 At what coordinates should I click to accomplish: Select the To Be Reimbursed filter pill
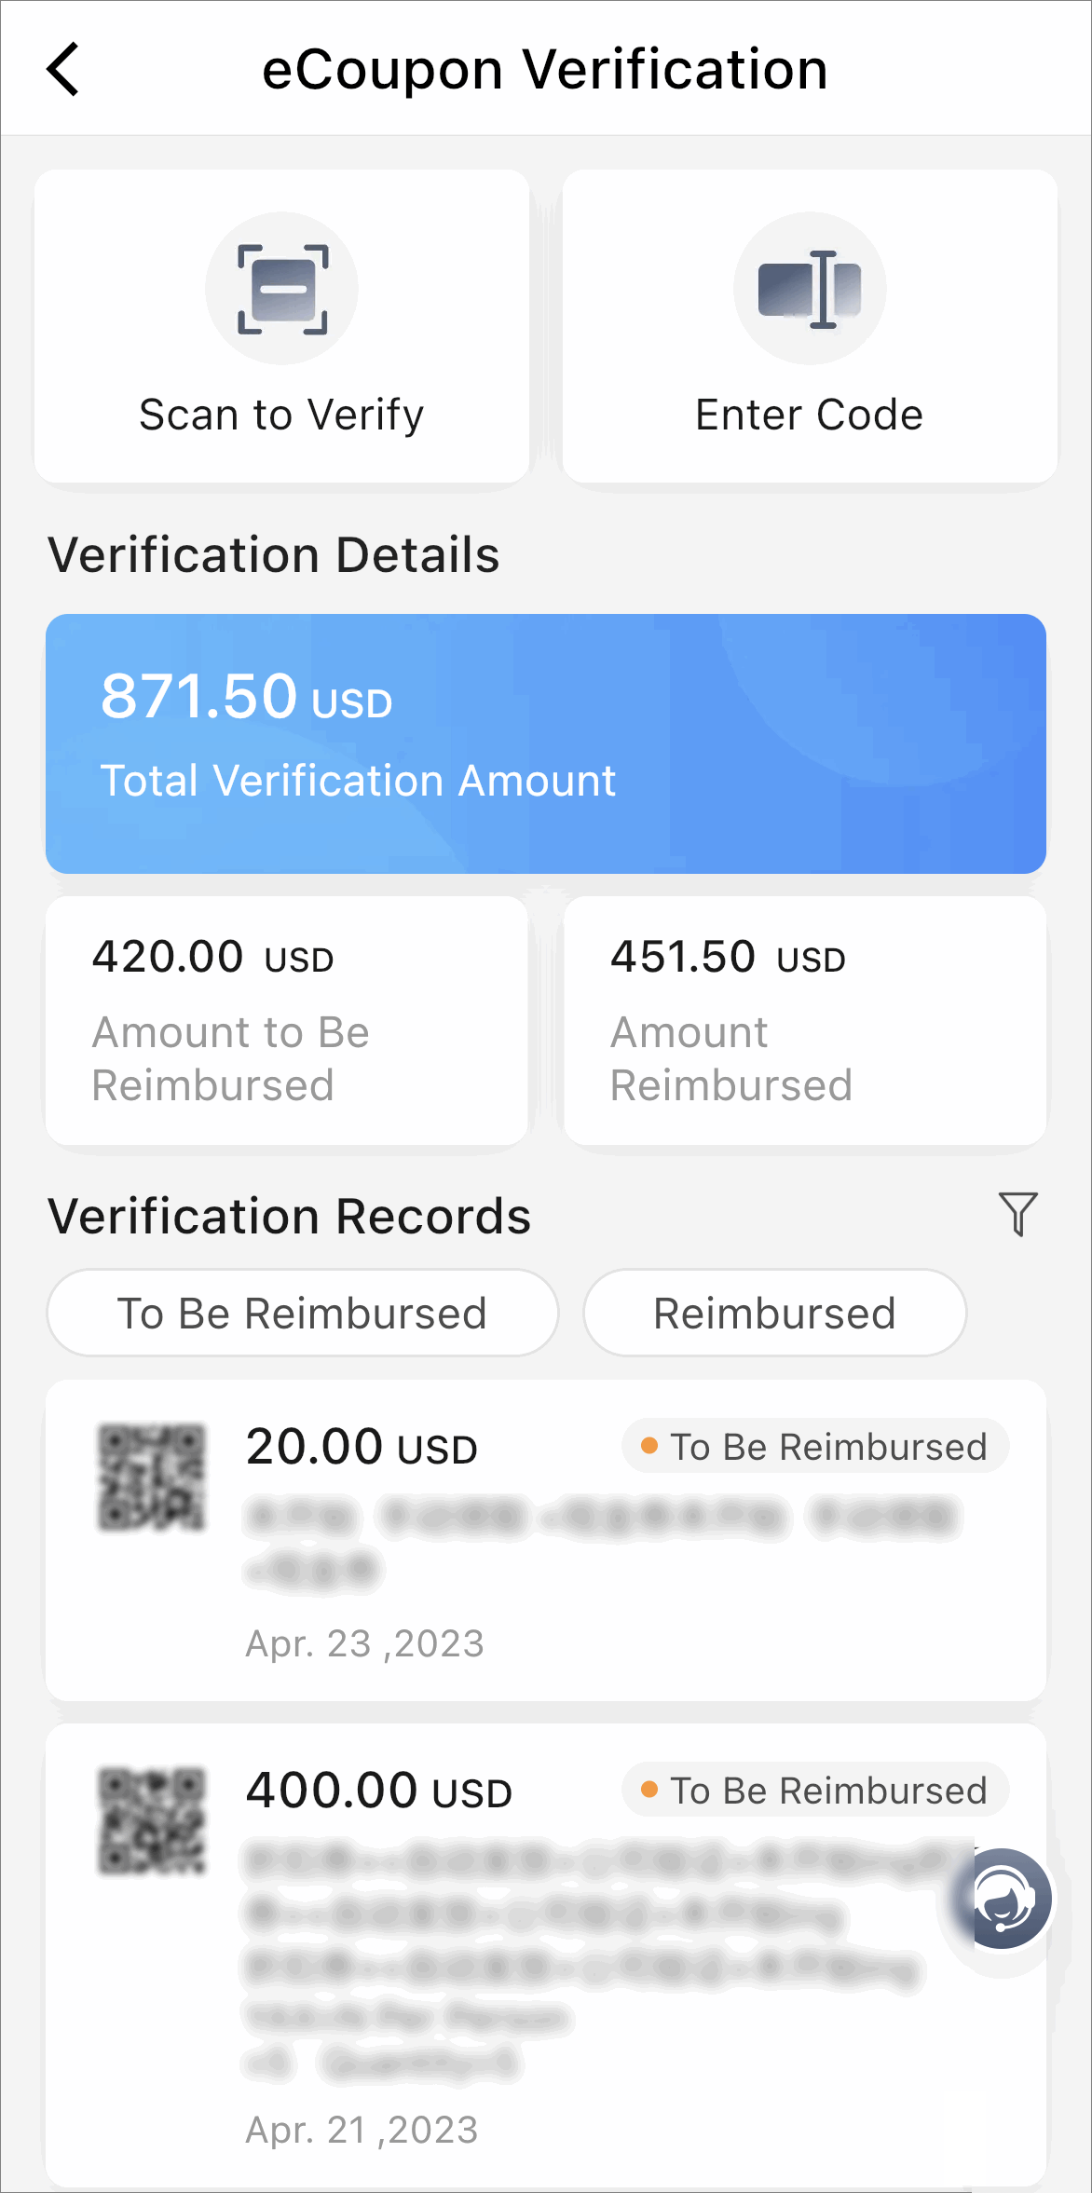(x=303, y=1313)
